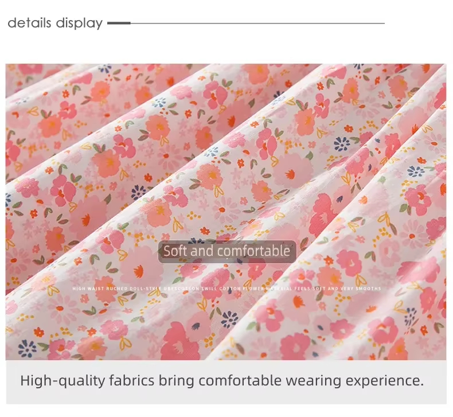
Task: Click the thick dark bar beside the heading
Action: pyautogui.click(x=119, y=23)
